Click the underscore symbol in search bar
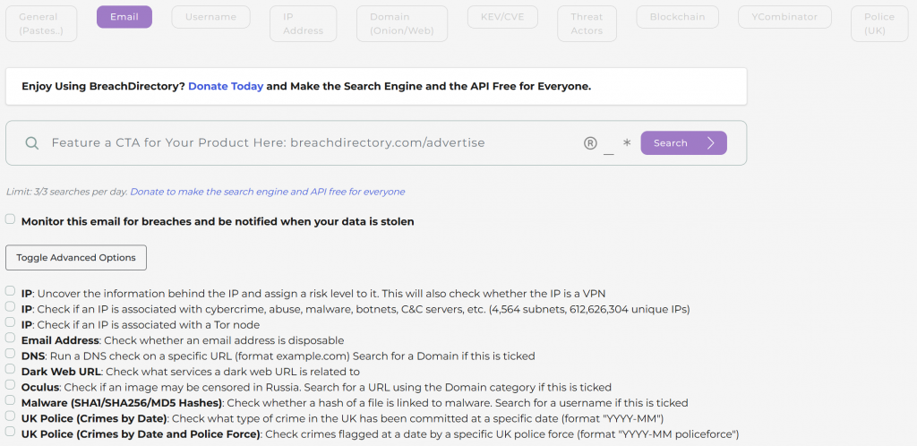Viewport: 917px width, 446px height. pyautogui.click(x=609, y=153)
